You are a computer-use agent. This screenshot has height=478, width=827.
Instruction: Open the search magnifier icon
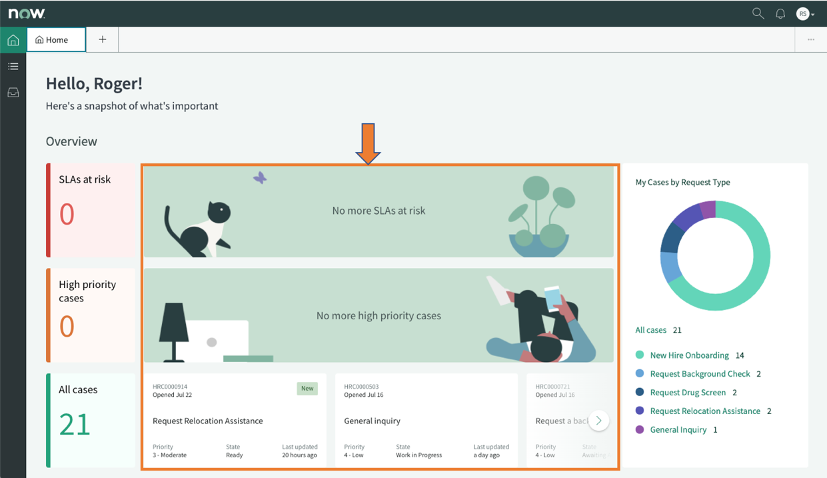(x=758, y=13)
